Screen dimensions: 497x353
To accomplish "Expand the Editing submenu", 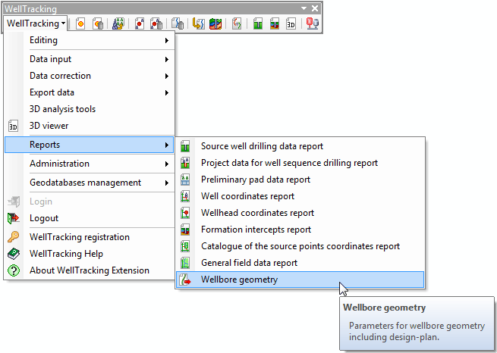I will [x=90, y=40].
